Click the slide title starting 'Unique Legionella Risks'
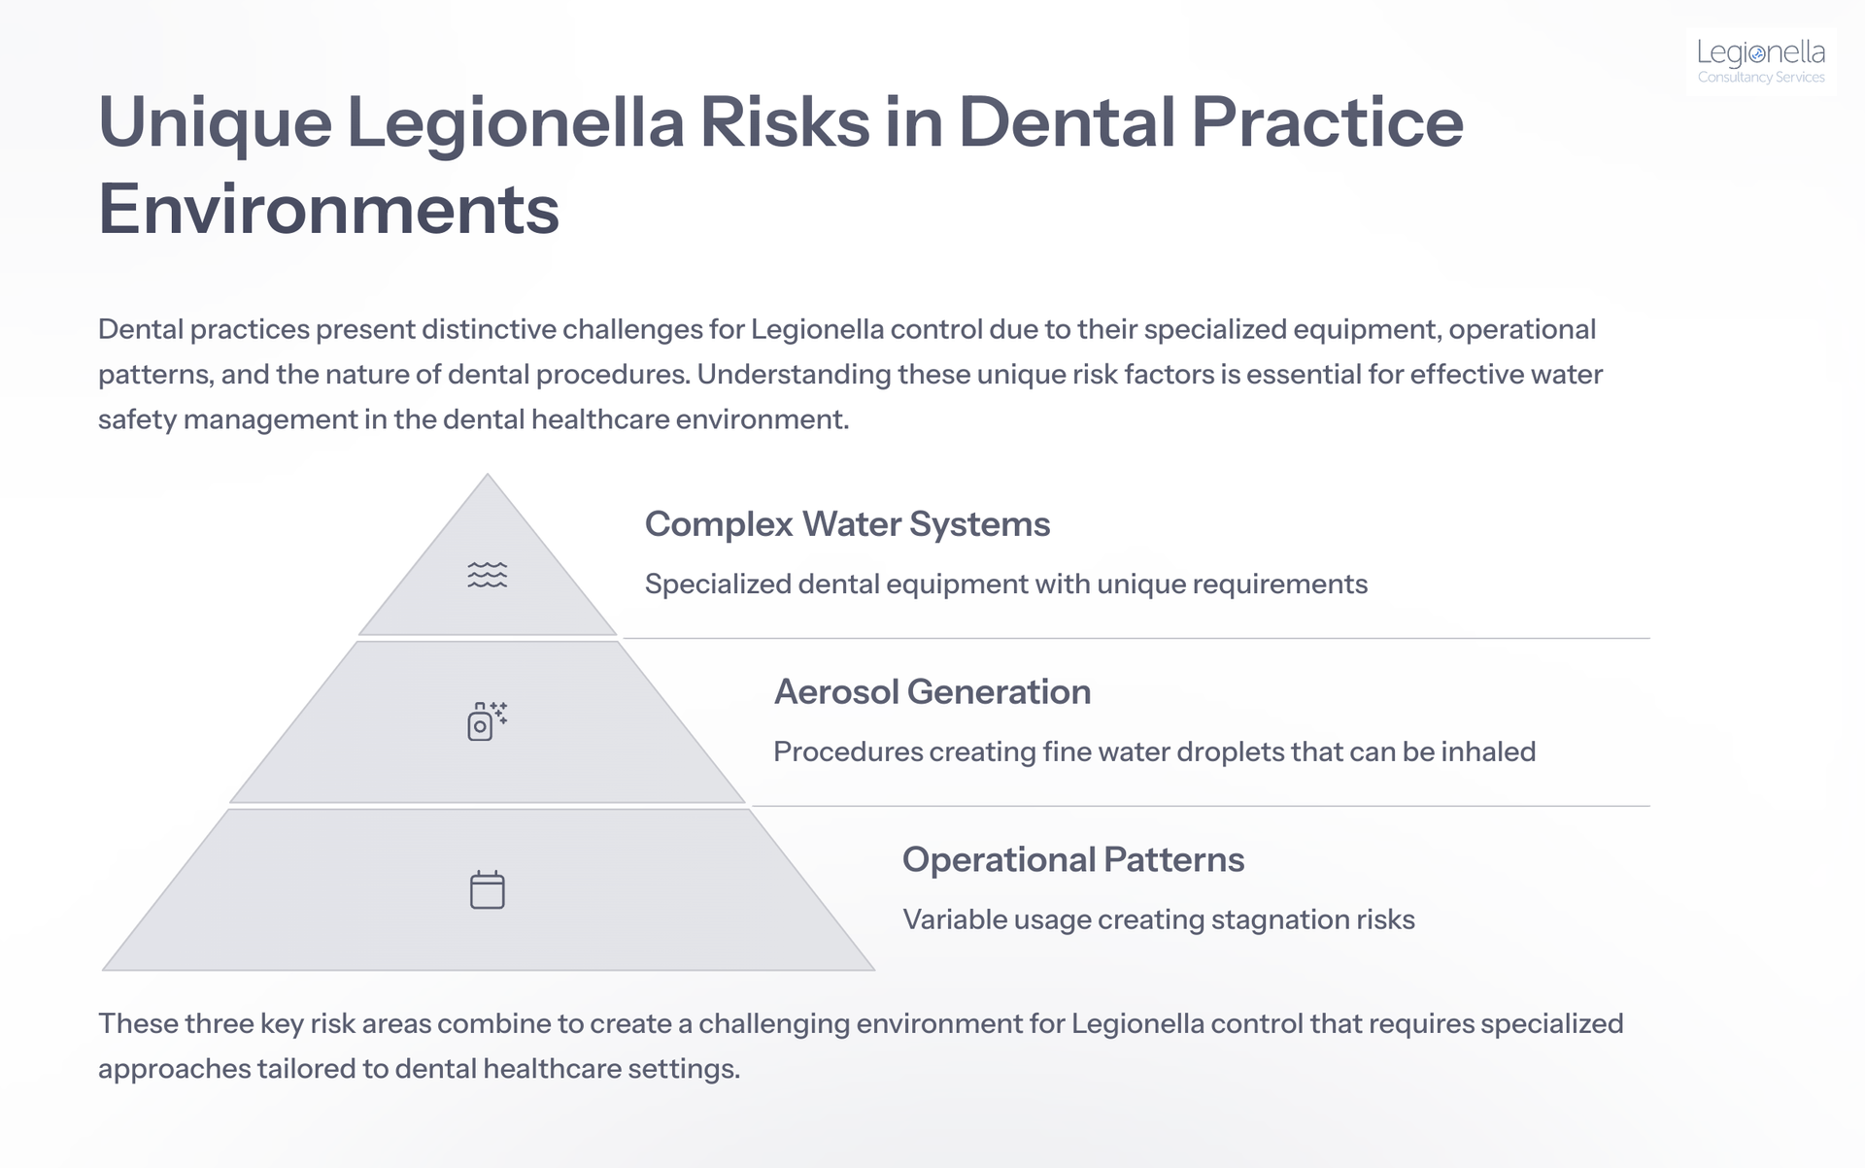Viewport: 1865px width, 1168px height. (780, 165)
